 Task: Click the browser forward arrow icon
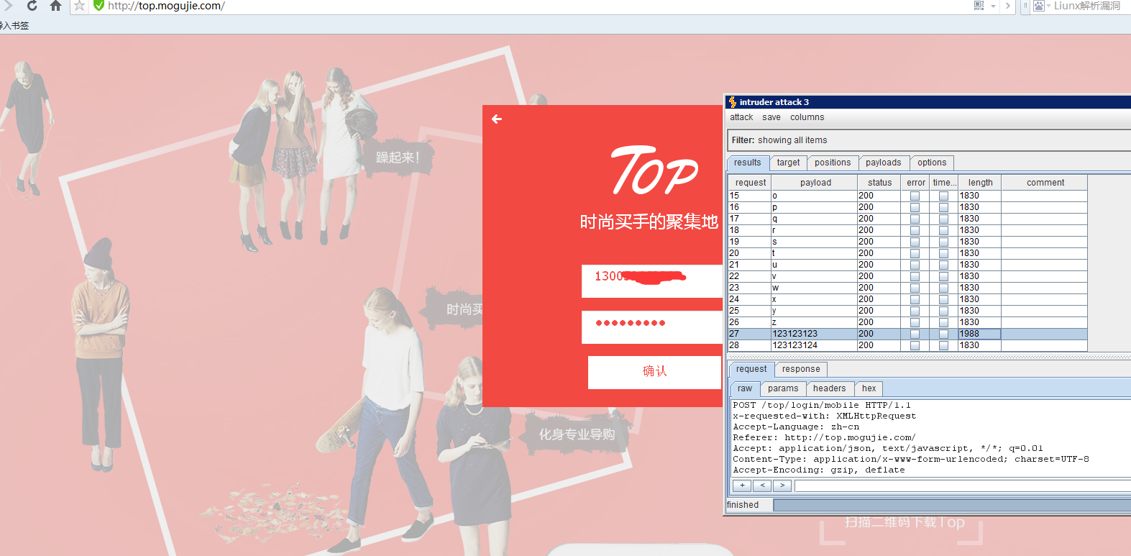(x=9, y=6)
